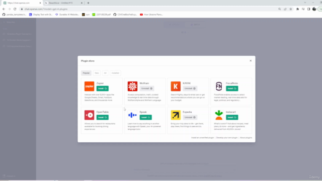The width and height of the screenshot is (322, 181).
Task: Close the Plugin store dialog
Action: click(x=251, y=61)
